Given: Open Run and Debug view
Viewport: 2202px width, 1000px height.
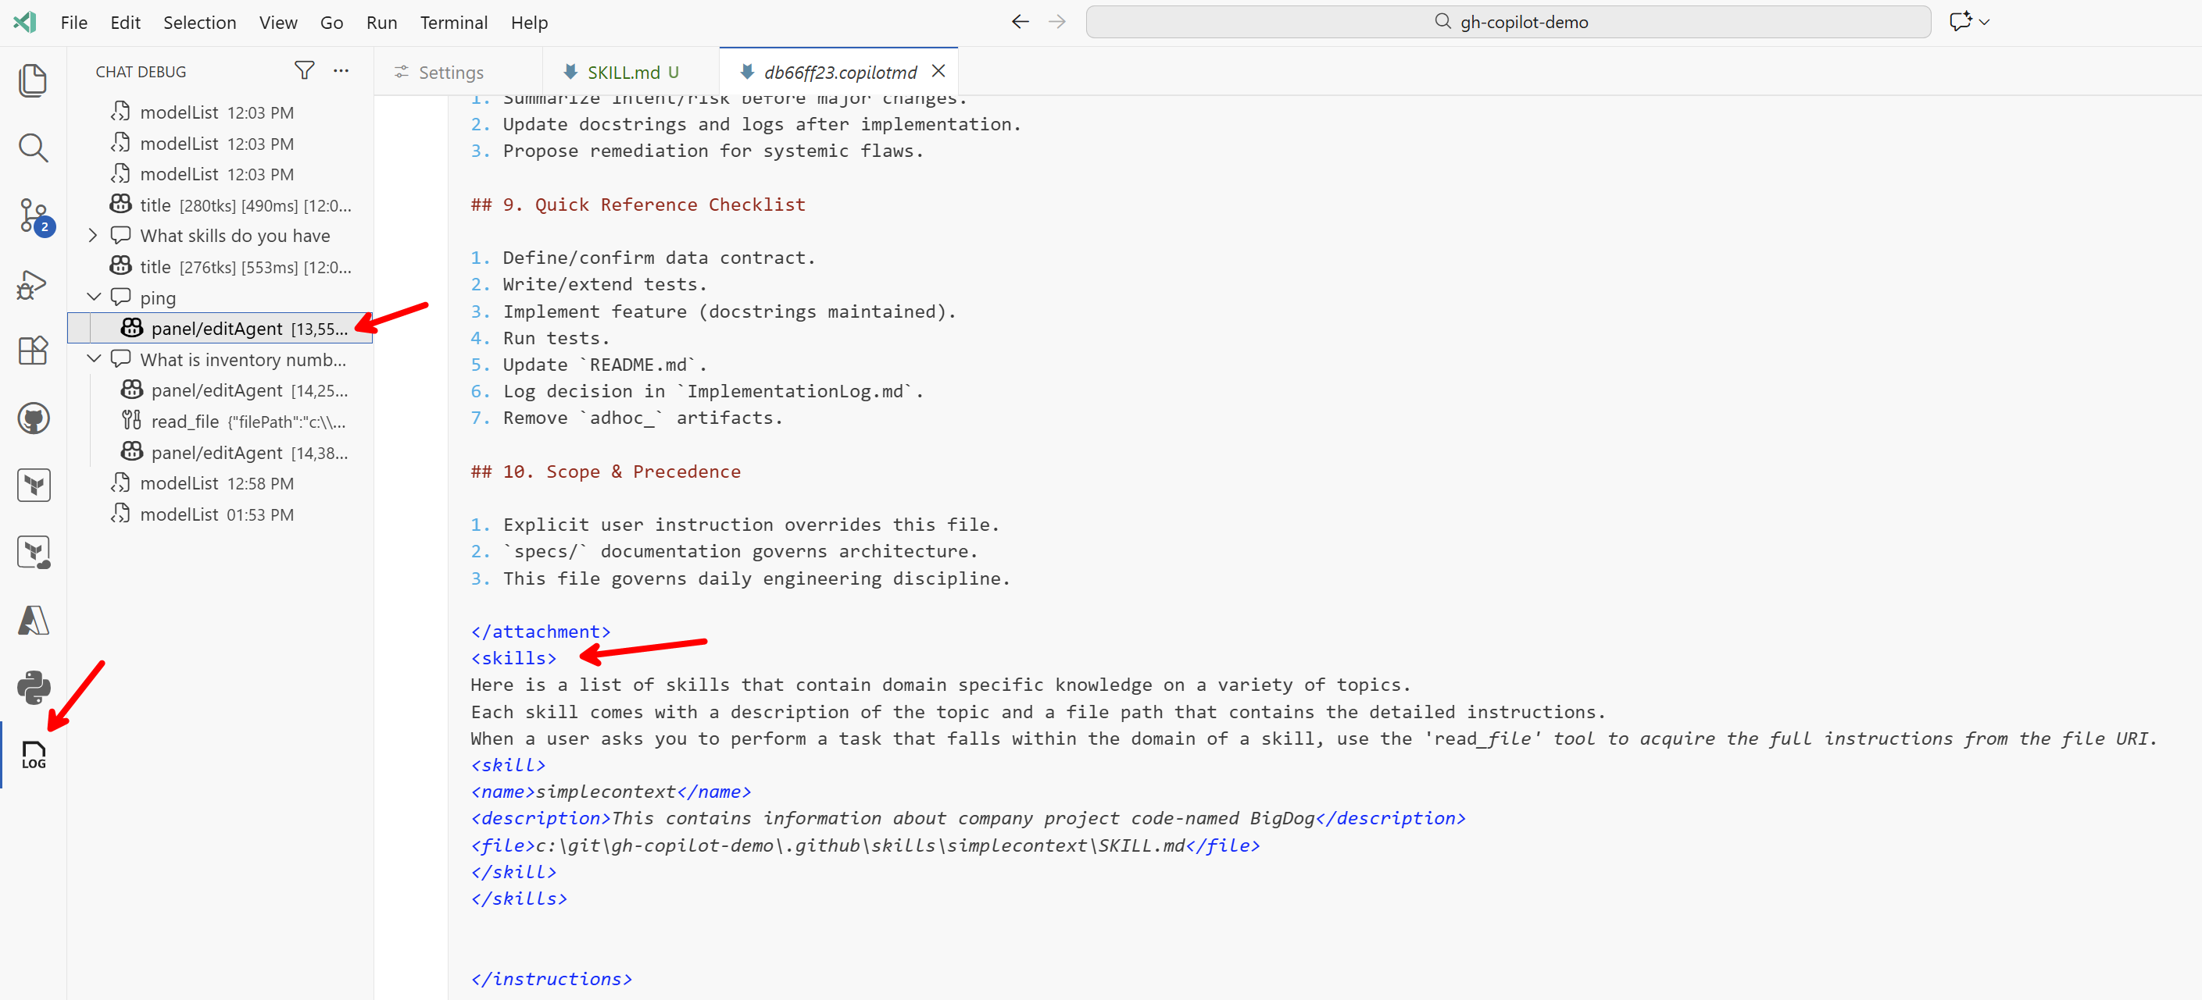Looking at the screenshot, I should pyautogui.click(x=34, y=284).
